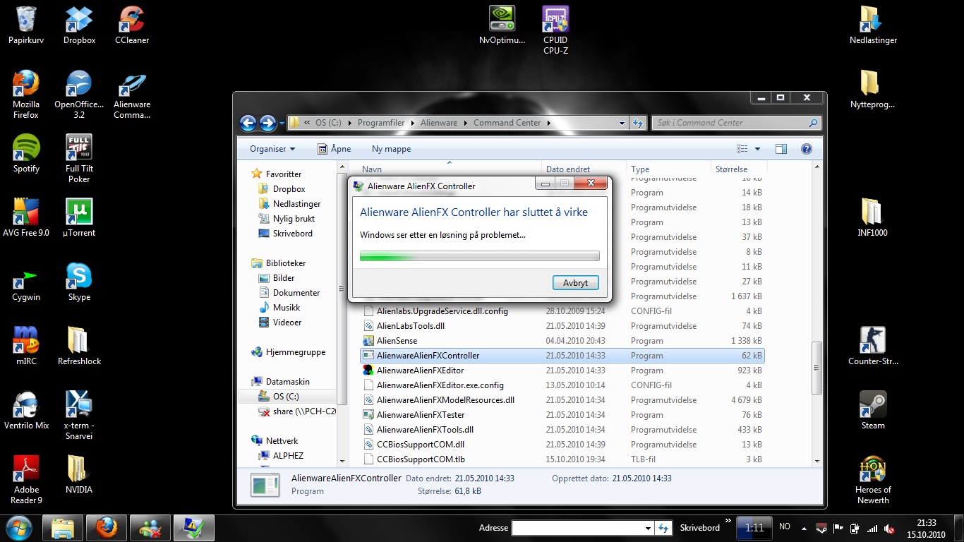
Task: Open the Refreshlock folder on the desktop
Action: [x=79, y=346]
